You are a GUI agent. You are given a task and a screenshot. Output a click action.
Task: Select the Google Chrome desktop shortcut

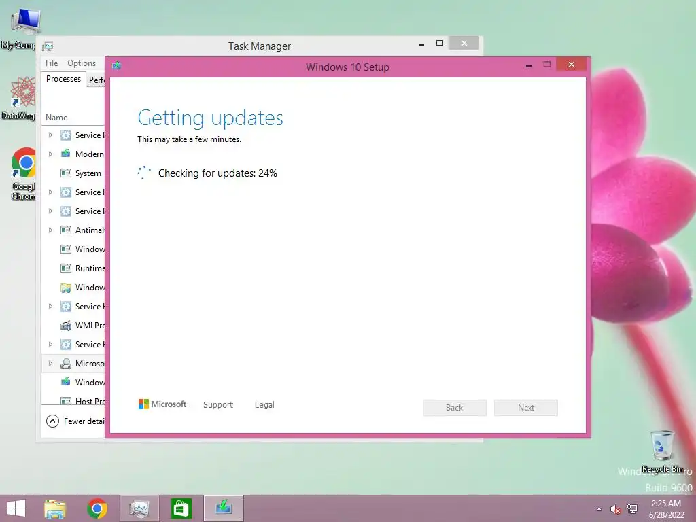(22, 174)
